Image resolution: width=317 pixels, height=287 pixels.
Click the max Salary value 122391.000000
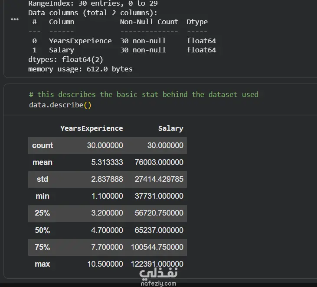(x=157, y=264)
